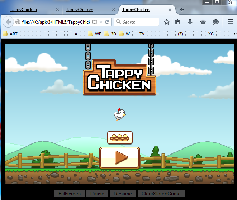Click the Fullscreen button
237x200 pixels.
70,194
